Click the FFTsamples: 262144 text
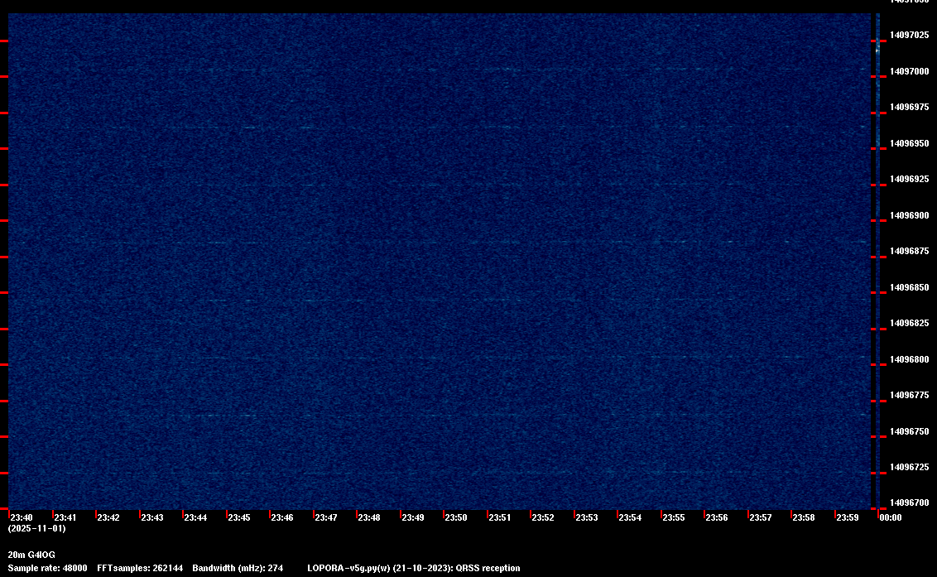937x577 pixels. click(140, 568)
